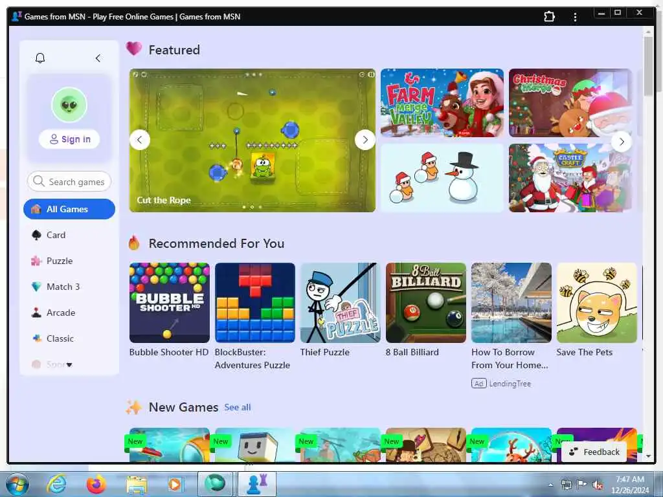Click the puzzle piece icon beside Puzzle

coord(36,261)
